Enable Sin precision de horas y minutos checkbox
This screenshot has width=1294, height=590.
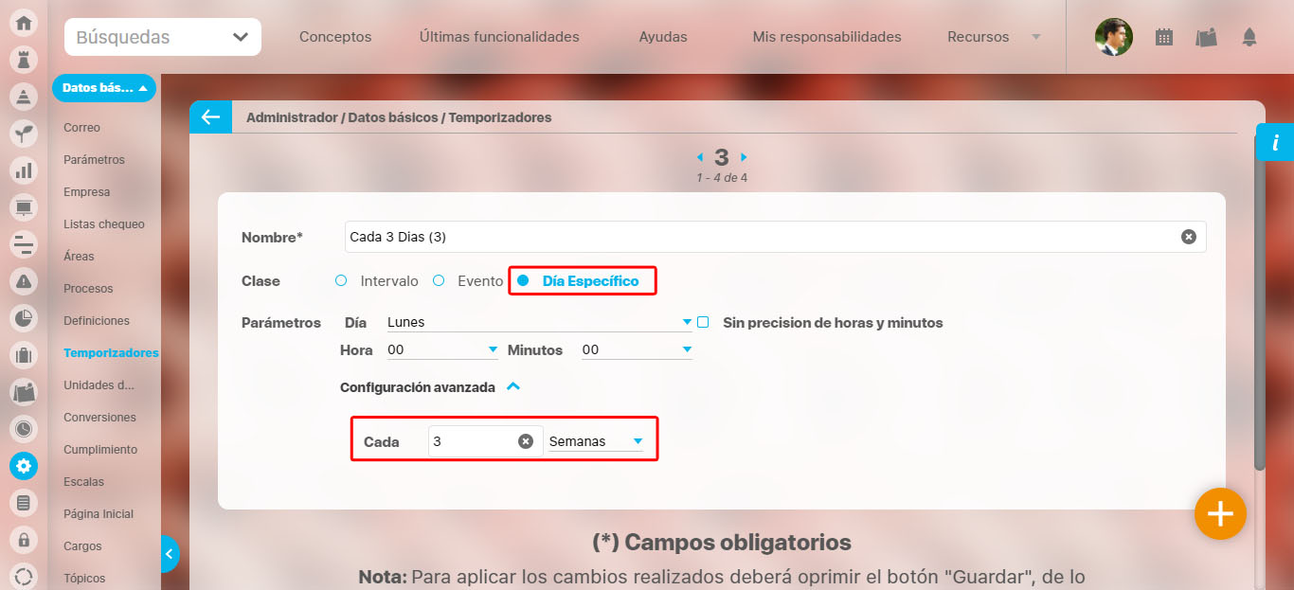(703, 323)
